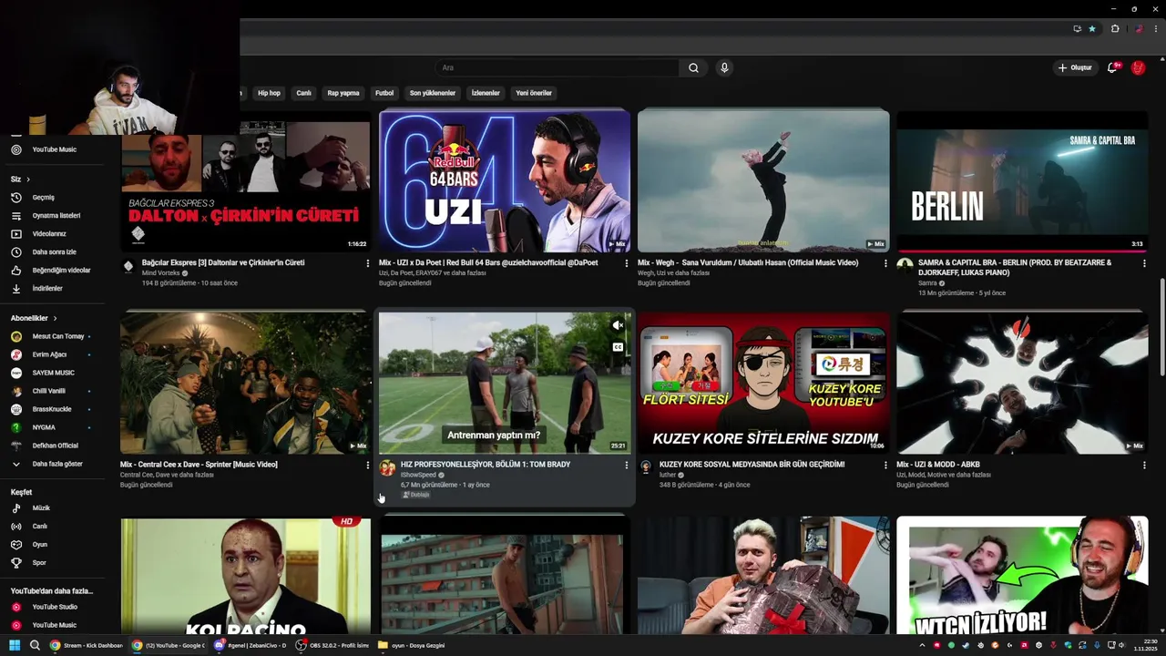
Task: Focus the Ara search field
Action: (x=556, y=67)
